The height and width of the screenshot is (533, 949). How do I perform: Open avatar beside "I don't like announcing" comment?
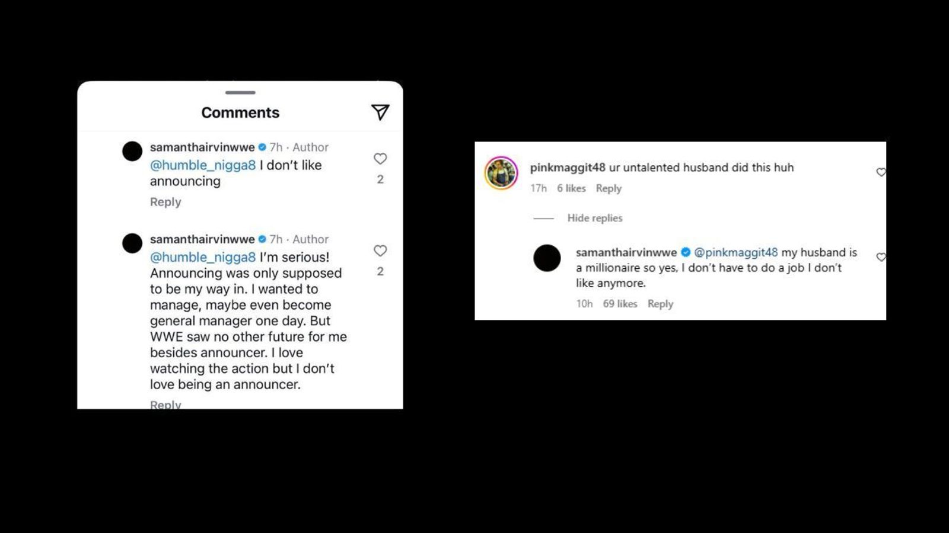(132, 151)
